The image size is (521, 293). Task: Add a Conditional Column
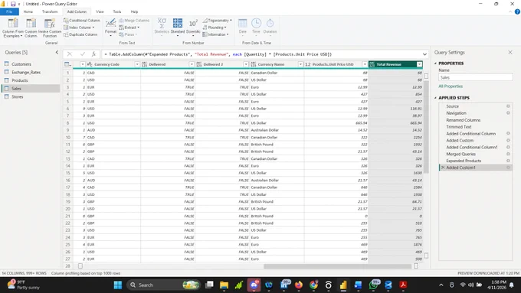coord(82,21)
